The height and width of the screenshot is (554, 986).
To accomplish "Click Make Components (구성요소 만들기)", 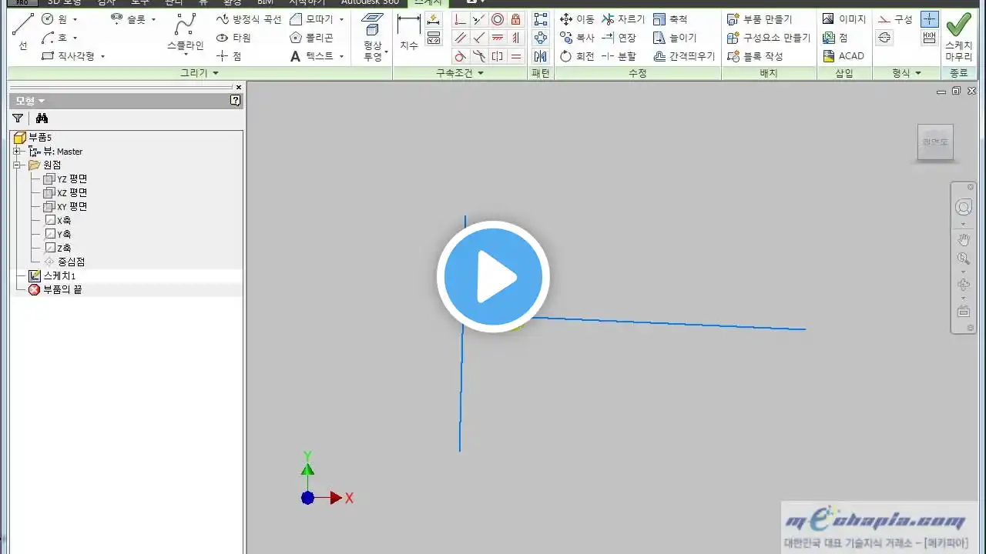I will (x=769, y=38).
